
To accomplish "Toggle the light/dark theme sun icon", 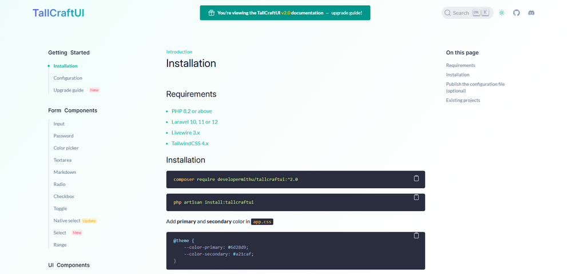I will tap(502, 13).
